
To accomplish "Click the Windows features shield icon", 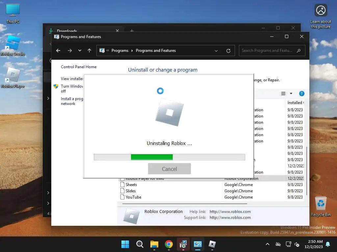I will pyautogui.click(x=56, y=86).
